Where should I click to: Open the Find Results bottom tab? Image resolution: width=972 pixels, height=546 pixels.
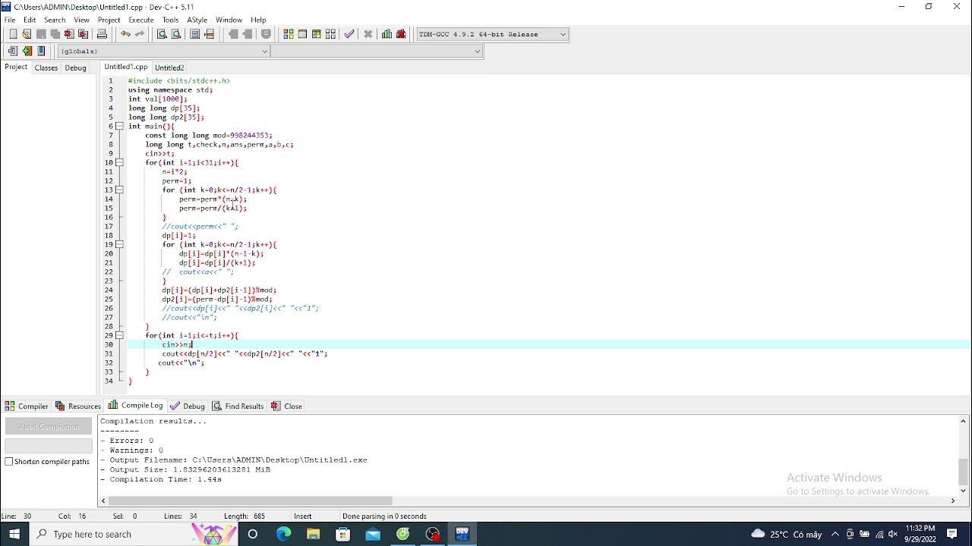(x=238, y=406)
